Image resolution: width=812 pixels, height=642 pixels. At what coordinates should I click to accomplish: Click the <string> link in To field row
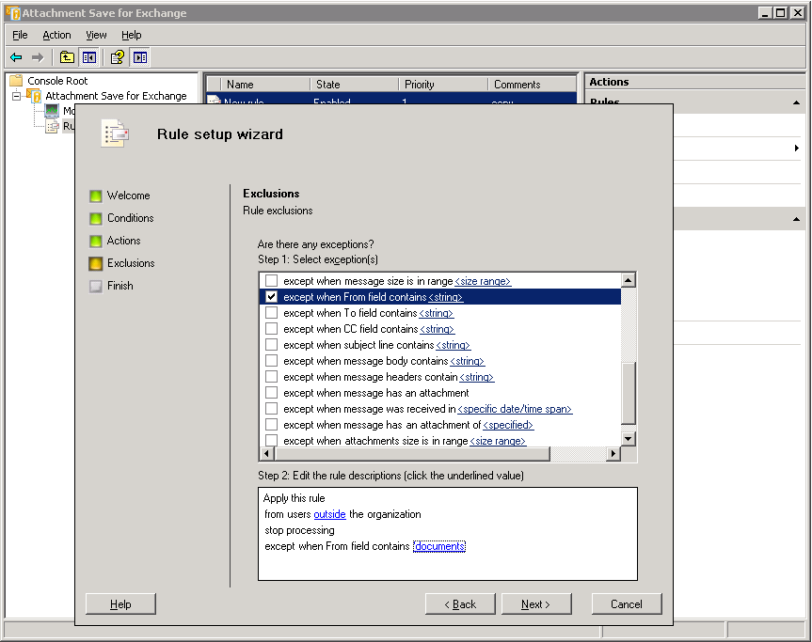click(x=436, y=313)
